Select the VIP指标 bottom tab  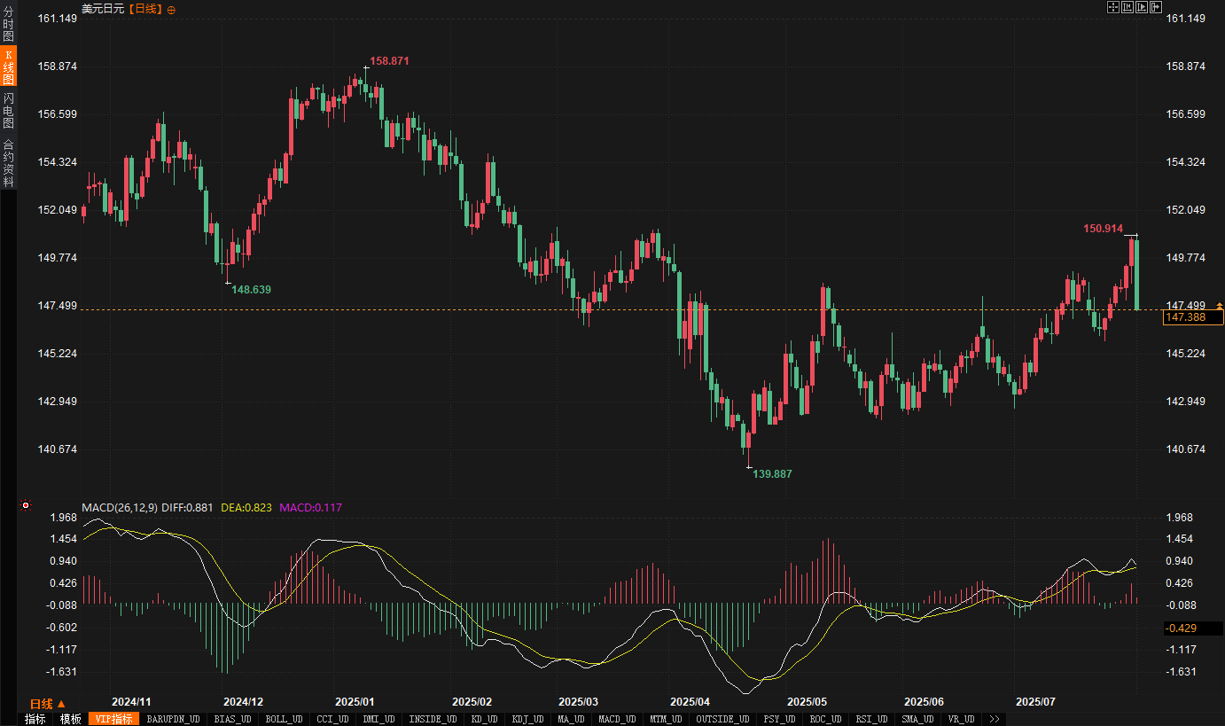113,719
